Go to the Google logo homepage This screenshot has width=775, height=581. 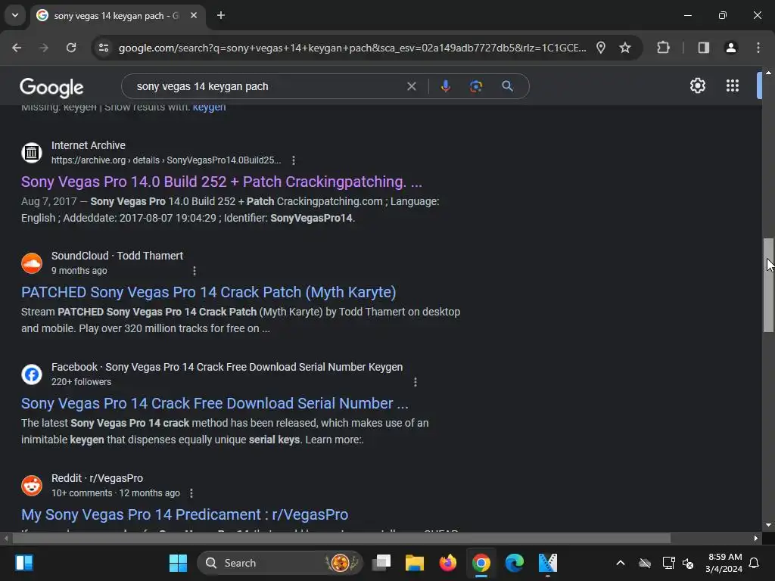coord(51,88)
